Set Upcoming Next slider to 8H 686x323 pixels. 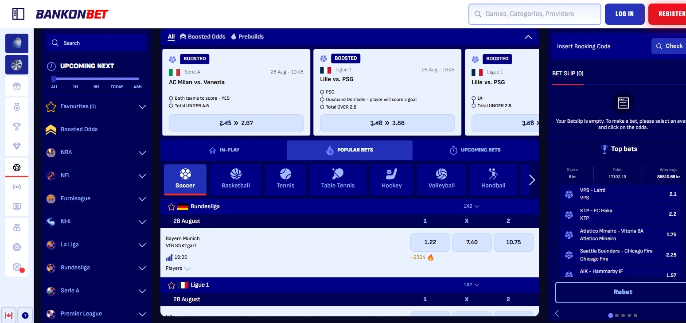pos(96,87)
